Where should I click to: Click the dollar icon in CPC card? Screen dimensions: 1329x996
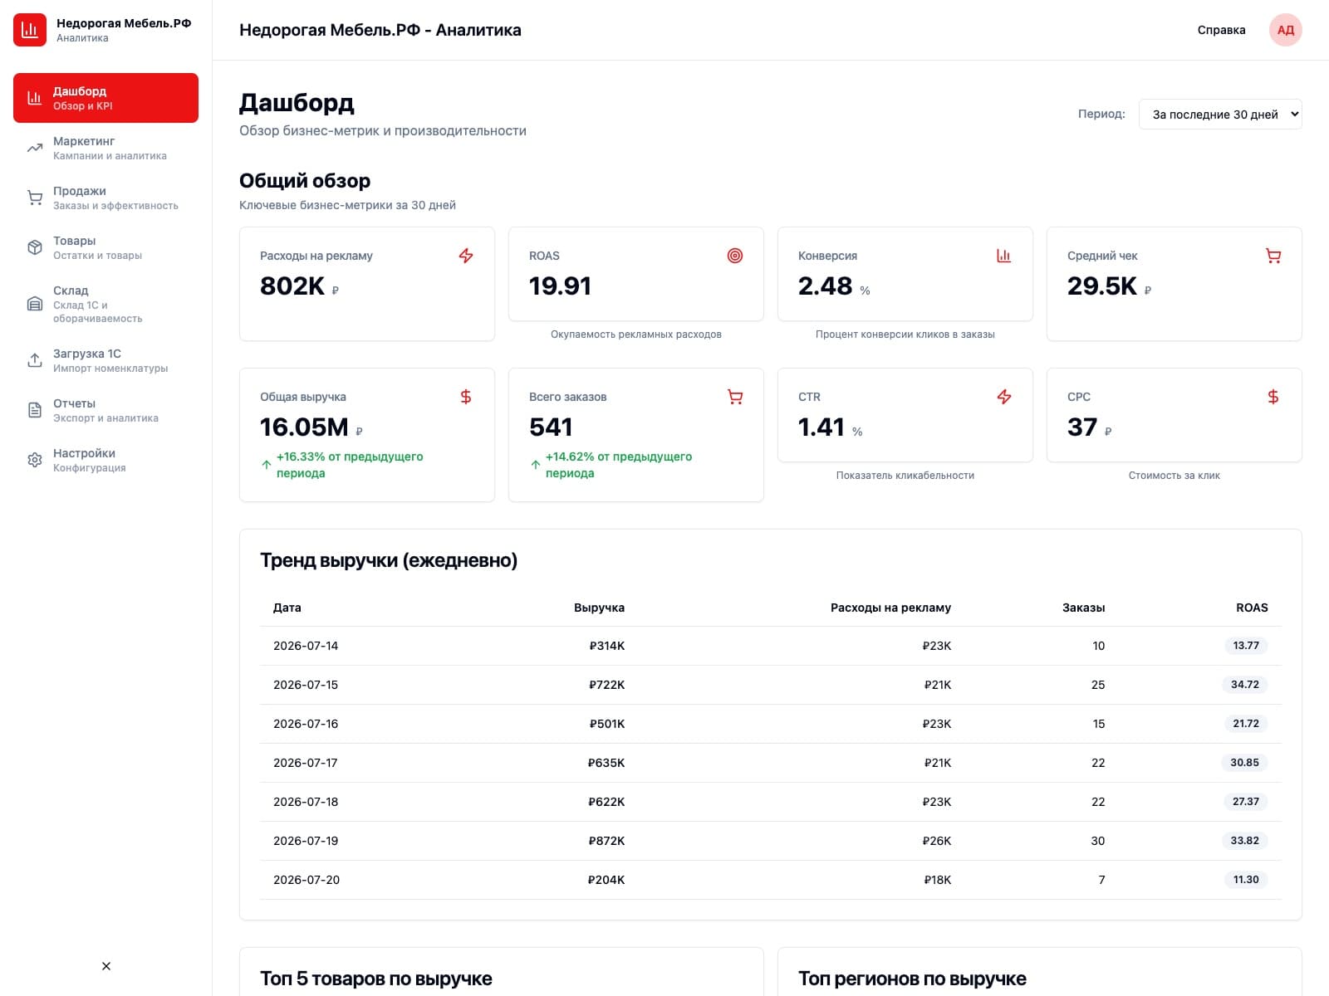tap(1273, 397)
